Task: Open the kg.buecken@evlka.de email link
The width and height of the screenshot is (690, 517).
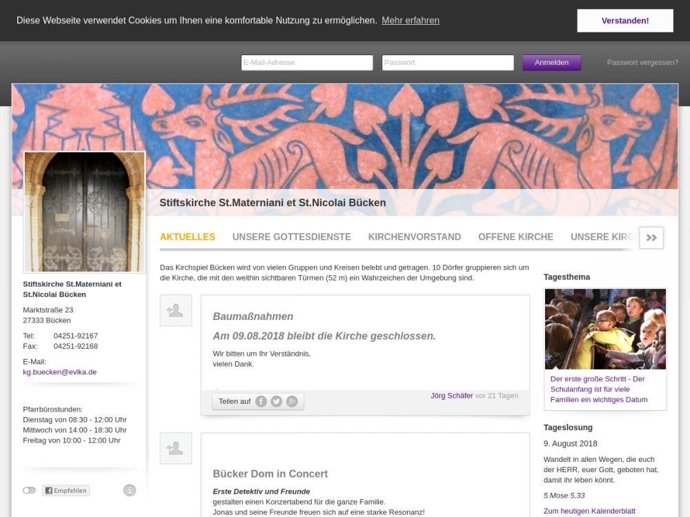Action: pyautogui.click(x=59, y=372)
